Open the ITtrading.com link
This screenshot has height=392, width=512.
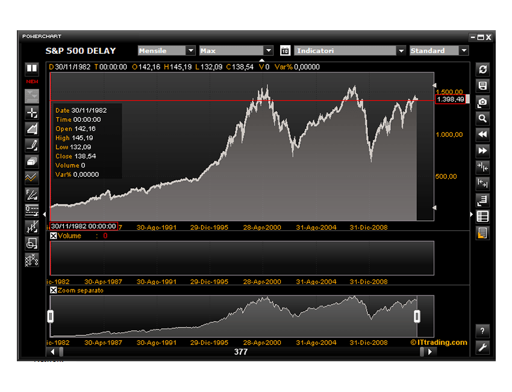pos(439,343)
